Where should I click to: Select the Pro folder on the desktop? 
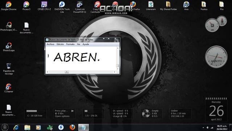click(x=221, y=6)
